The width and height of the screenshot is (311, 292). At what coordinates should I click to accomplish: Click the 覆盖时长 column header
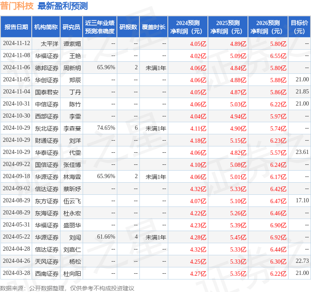[154, 27]
